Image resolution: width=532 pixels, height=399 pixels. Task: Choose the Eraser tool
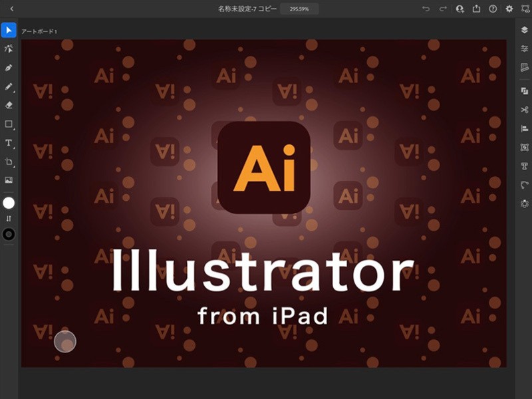pos(9,105)
